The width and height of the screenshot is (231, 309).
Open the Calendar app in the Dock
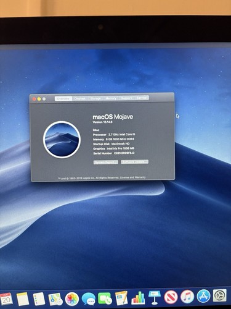6,299
